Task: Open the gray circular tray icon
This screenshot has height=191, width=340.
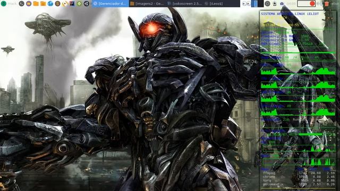Action: (268, 4)
